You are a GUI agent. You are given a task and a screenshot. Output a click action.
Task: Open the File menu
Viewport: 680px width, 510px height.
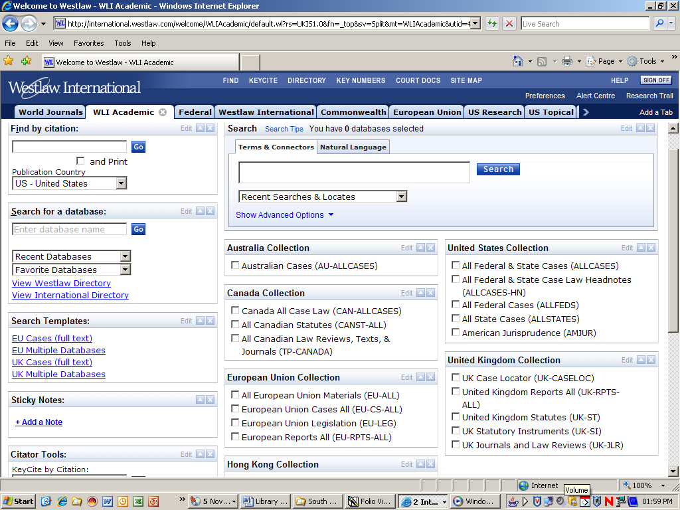coord(10,43)
